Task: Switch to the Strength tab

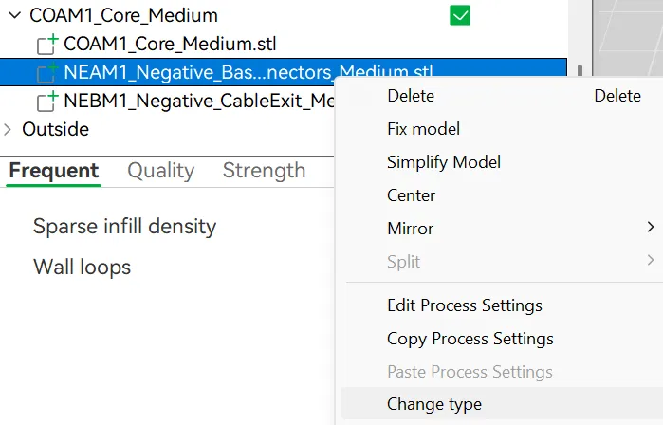Action: 264,171
